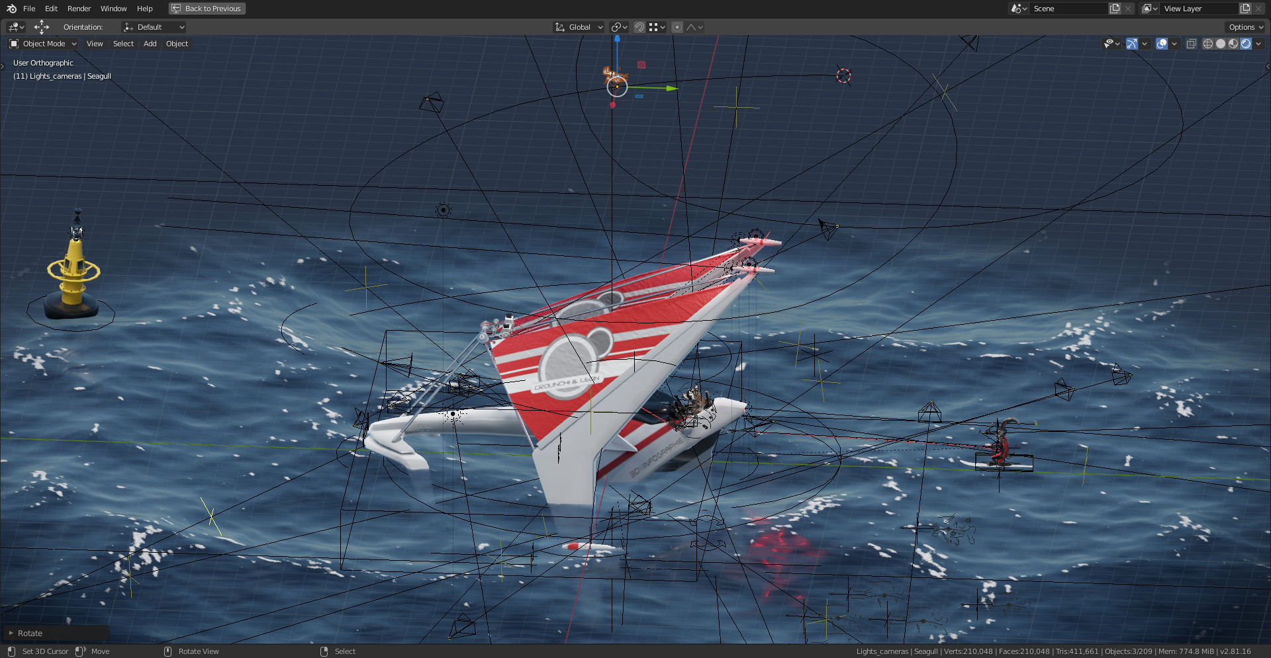Click the sidebar toggle arrow at right edge
The image size is (1271, 658).
pos(1267,66)
